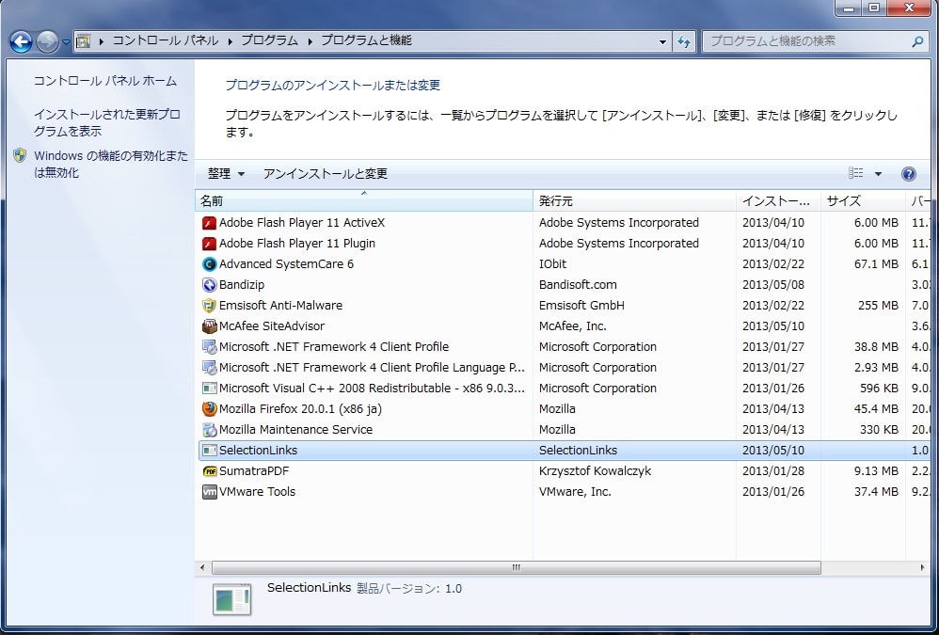Open インストールされた更新プログラムを表示 link
The width and height of the screenshot is (939, 635).
pos(107,122)
